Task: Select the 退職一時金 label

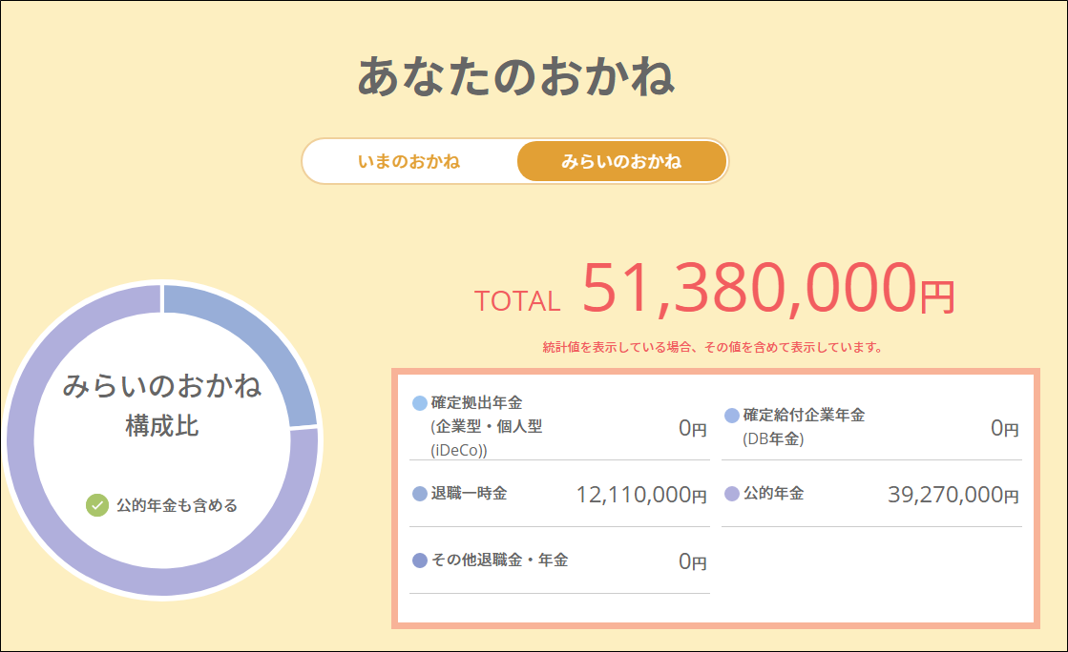Action: 469,494
